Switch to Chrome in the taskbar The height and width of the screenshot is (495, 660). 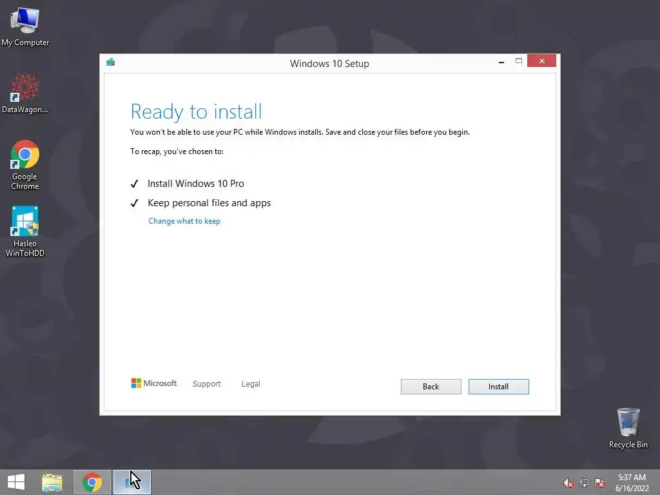tap(92, 482)
